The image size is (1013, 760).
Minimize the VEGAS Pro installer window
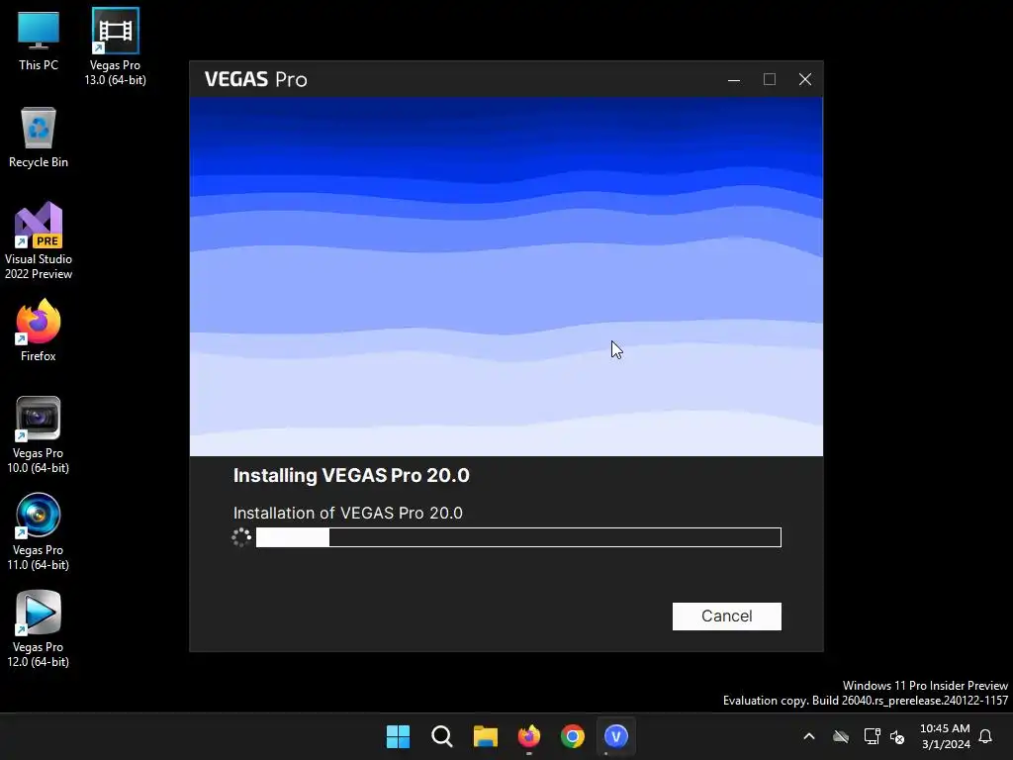734,79
